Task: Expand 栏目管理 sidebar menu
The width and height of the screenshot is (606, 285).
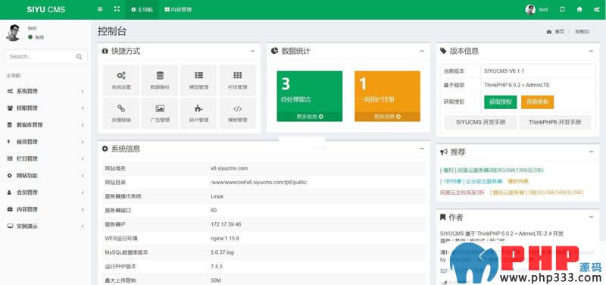Action: [45, 158]
